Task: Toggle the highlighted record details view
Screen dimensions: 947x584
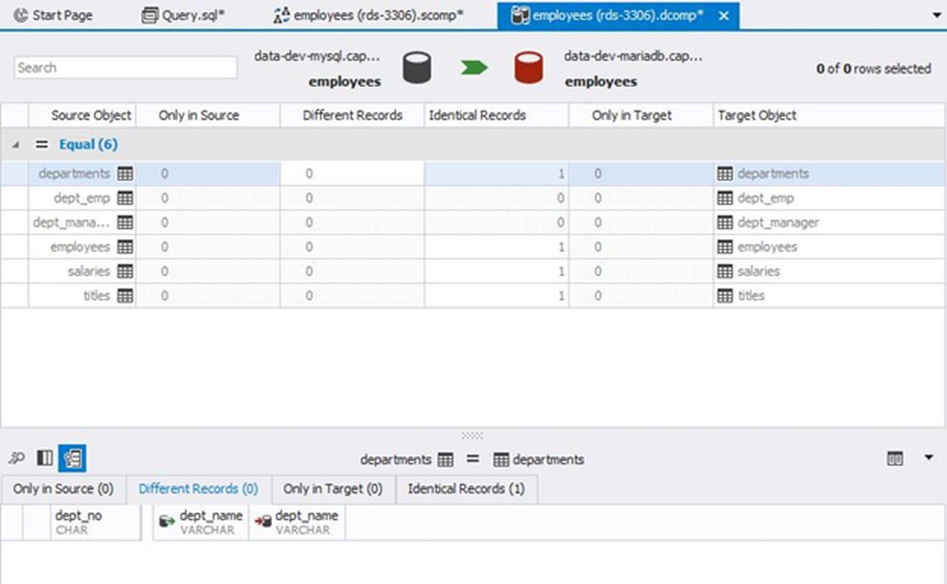Action: (x=72, y=458)
